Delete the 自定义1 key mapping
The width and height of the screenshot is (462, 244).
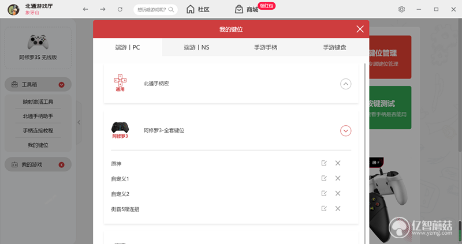[338, 178]
